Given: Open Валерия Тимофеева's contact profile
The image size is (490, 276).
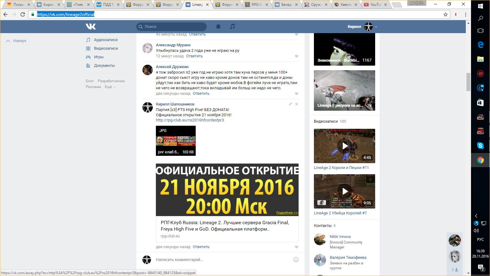Looking at the screenshot, I should (348, 258).
